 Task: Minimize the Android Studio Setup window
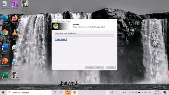[102, 21]
